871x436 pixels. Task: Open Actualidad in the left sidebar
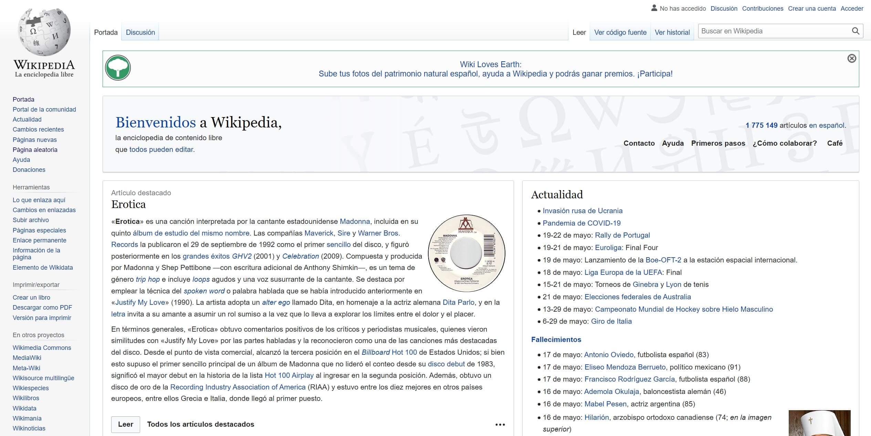click(27, 120)
